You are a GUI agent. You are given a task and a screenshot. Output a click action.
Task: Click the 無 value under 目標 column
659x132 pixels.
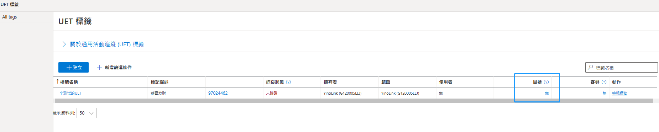coord(547,93)
